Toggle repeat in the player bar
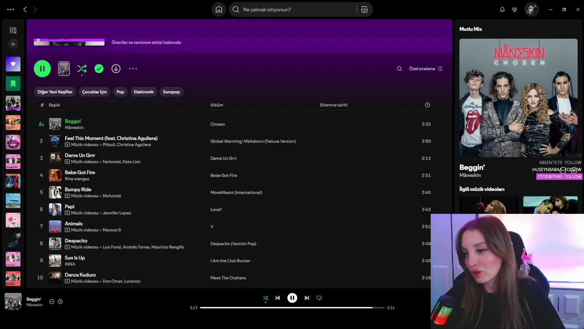Screen dimensions: 584x329 coord(319,298)
